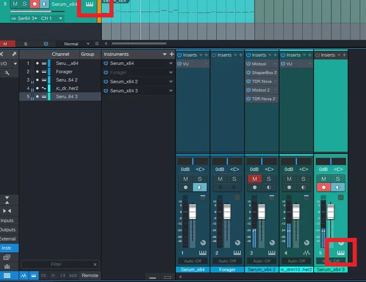Image resolution: width=366 pixels, height=282 pixels.
Task: Click the wrench settings icon in mixer sidebar
Action: 7,73
